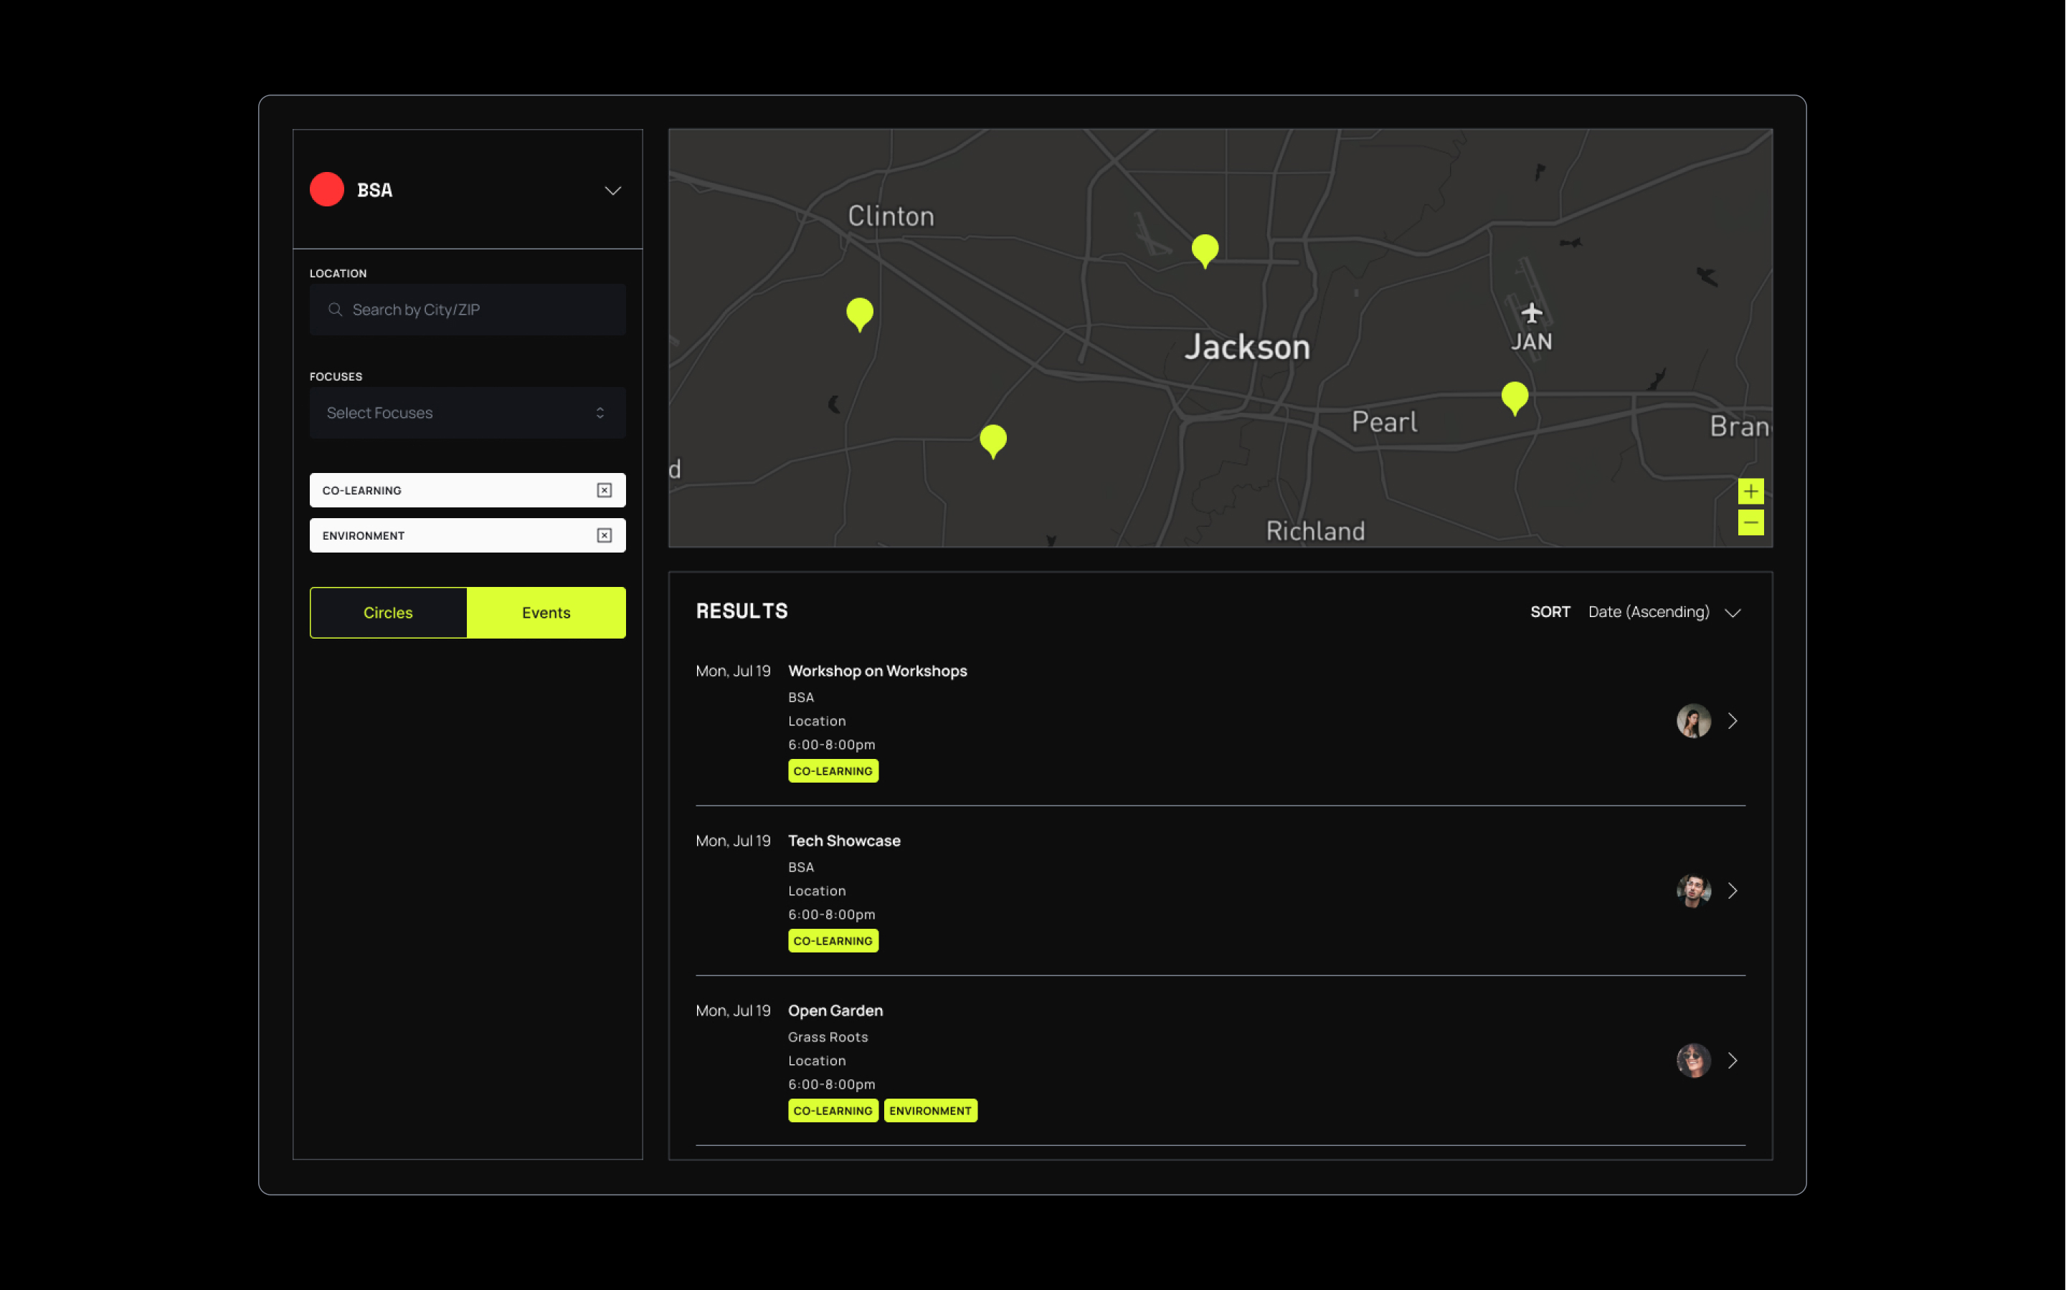Select the map pin north of Jackson
The image size is (2066, 1290).
(x=1205, y=252)
